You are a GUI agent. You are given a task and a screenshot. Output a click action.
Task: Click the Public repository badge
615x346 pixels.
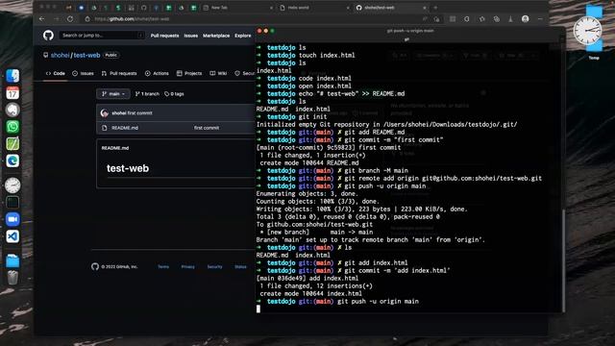(111, 56)
